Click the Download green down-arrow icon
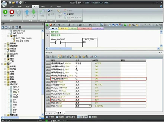 33,12
